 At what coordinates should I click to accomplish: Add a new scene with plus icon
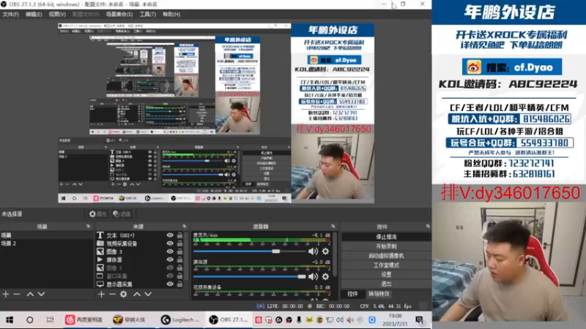pyautogui.click(x=6, y=295)
